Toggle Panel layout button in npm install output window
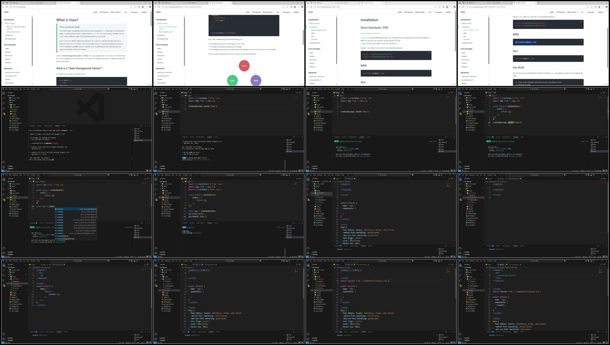 pos(135,89)
